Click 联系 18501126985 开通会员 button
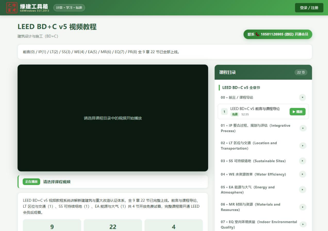 (278, 34)
